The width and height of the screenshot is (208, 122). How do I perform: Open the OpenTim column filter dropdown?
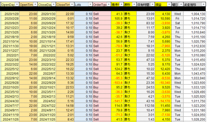35,4
